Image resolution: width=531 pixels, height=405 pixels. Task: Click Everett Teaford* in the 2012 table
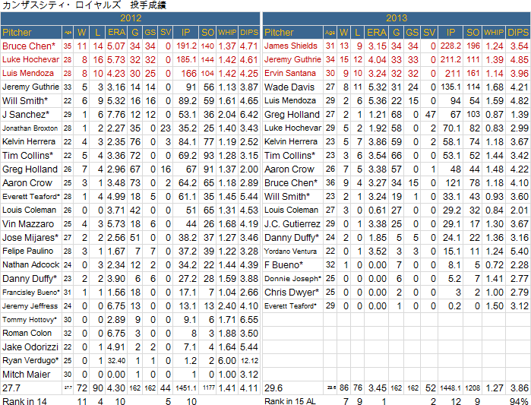coord(31,196)
